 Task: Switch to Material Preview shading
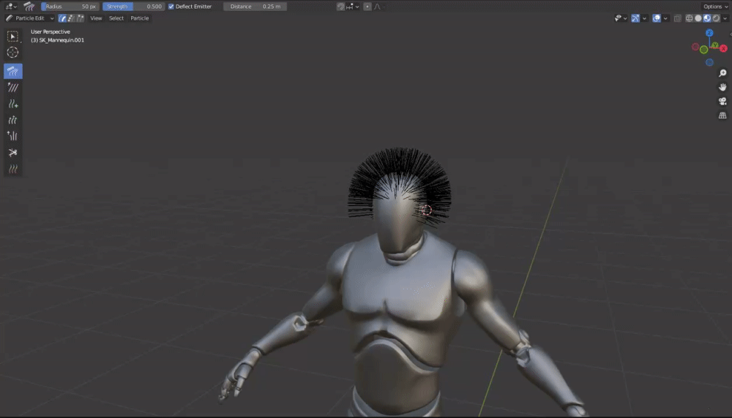(x=707, y=18)
